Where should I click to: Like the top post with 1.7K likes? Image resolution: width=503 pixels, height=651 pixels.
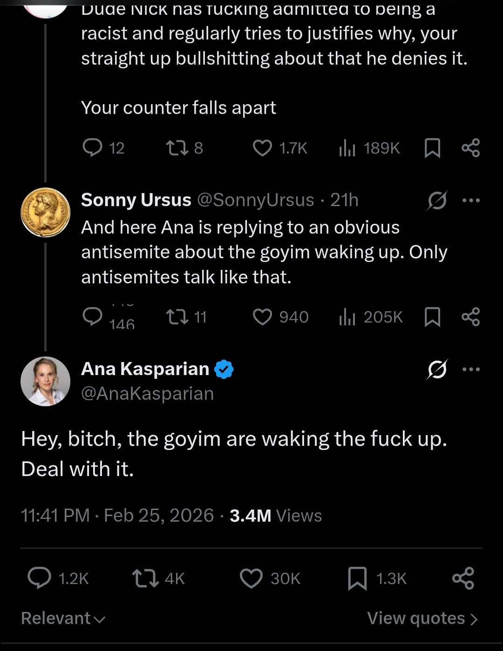262,148
